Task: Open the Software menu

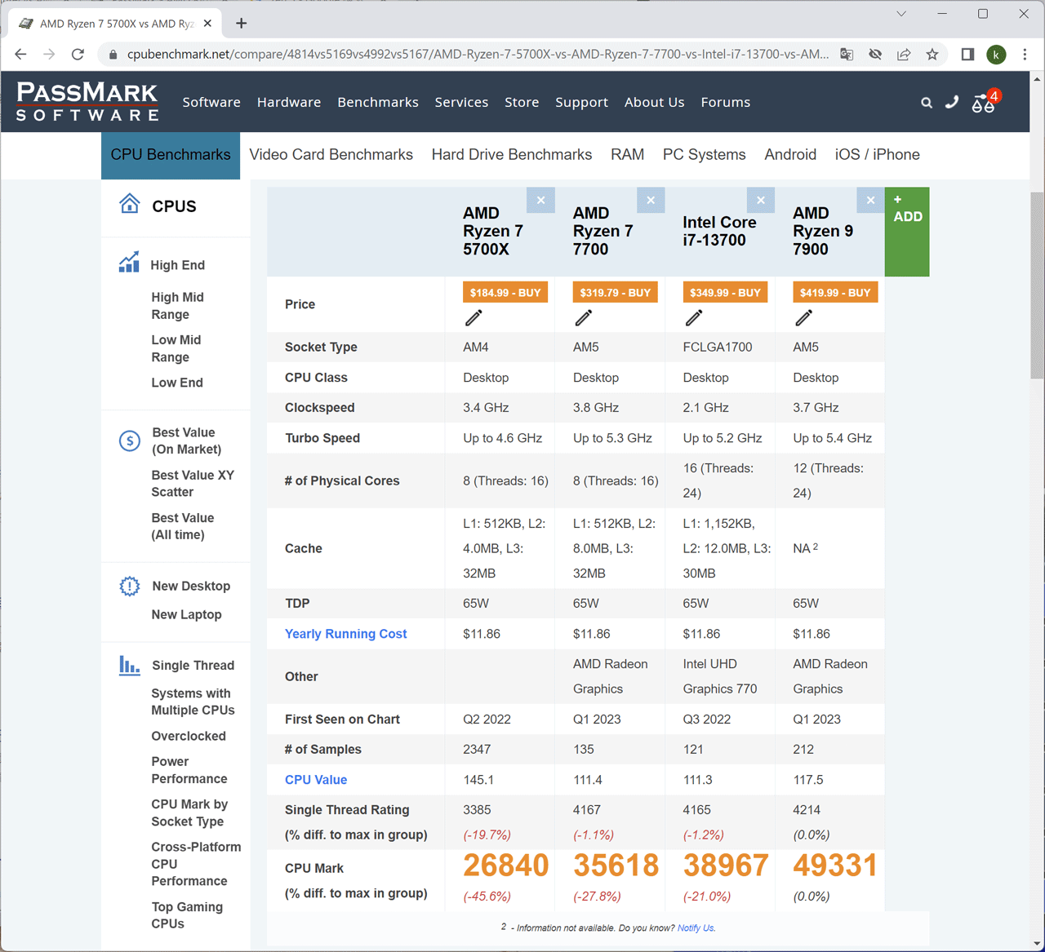Action: (211, 102)
